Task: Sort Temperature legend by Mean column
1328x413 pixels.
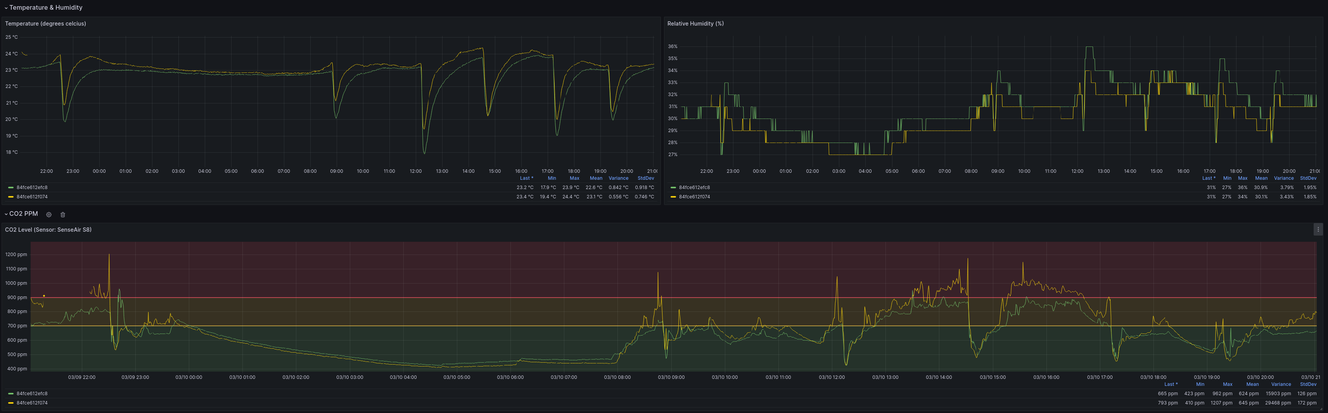Action: [596, 178]
